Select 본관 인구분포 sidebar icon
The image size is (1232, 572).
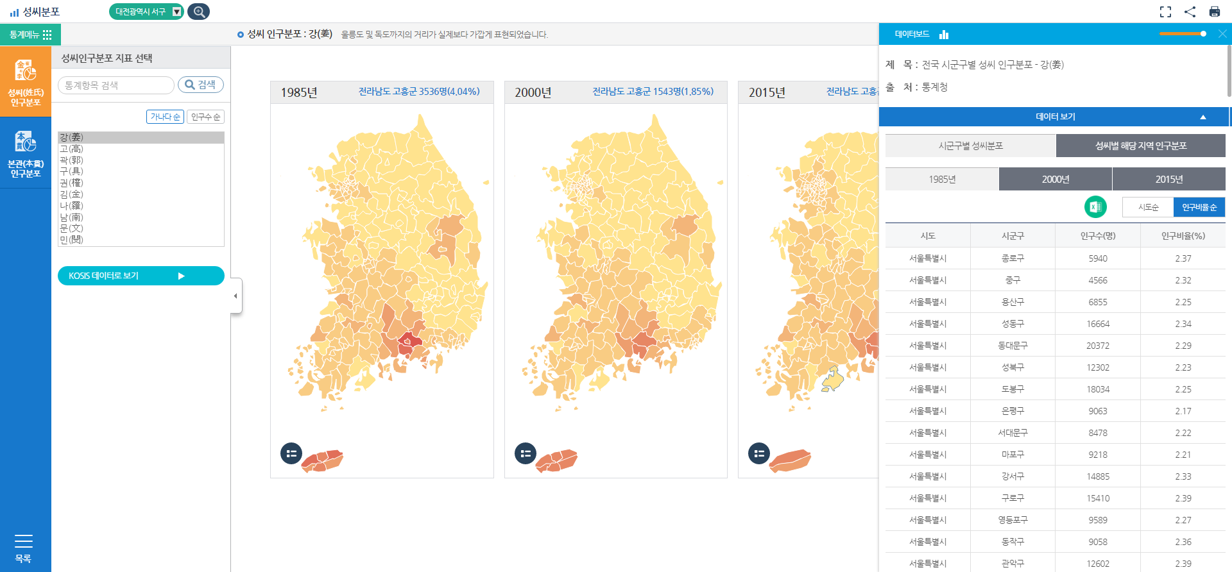pos(26,153)
